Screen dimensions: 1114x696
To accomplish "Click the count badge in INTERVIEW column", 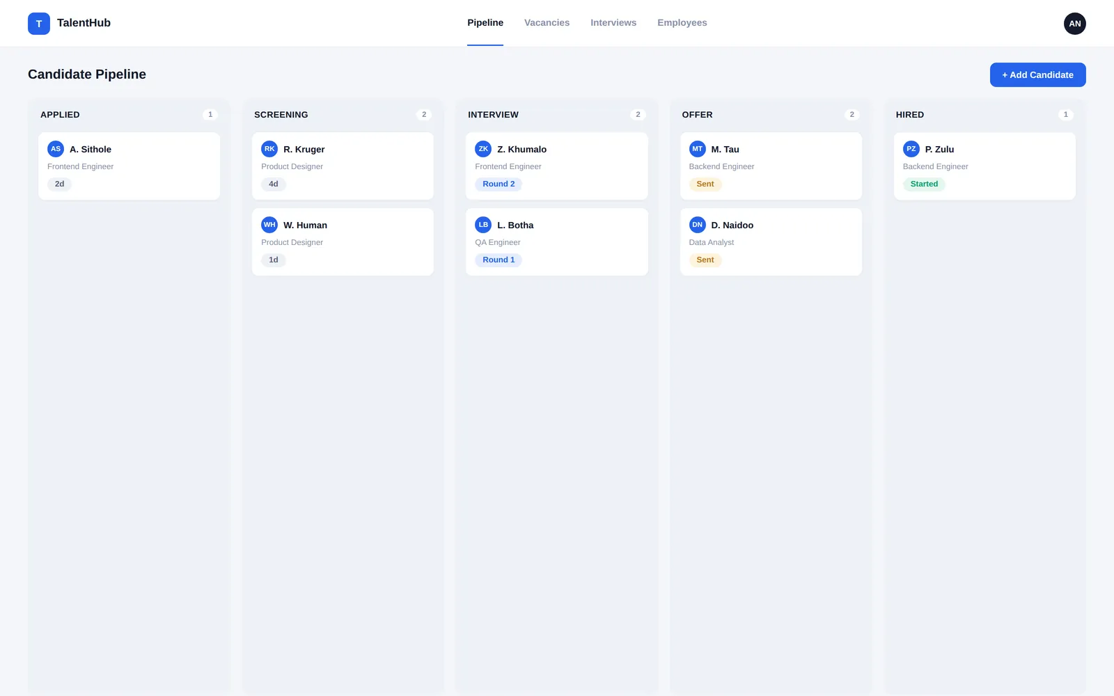I will point(638,115).
